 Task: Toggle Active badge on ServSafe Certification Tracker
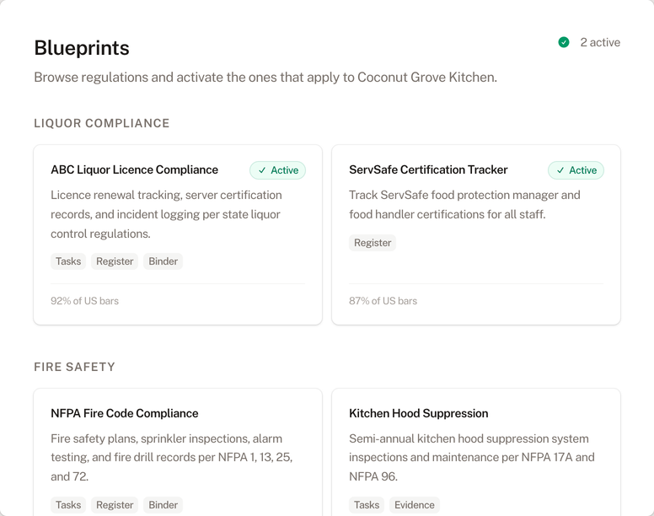(x=576, y=170)
